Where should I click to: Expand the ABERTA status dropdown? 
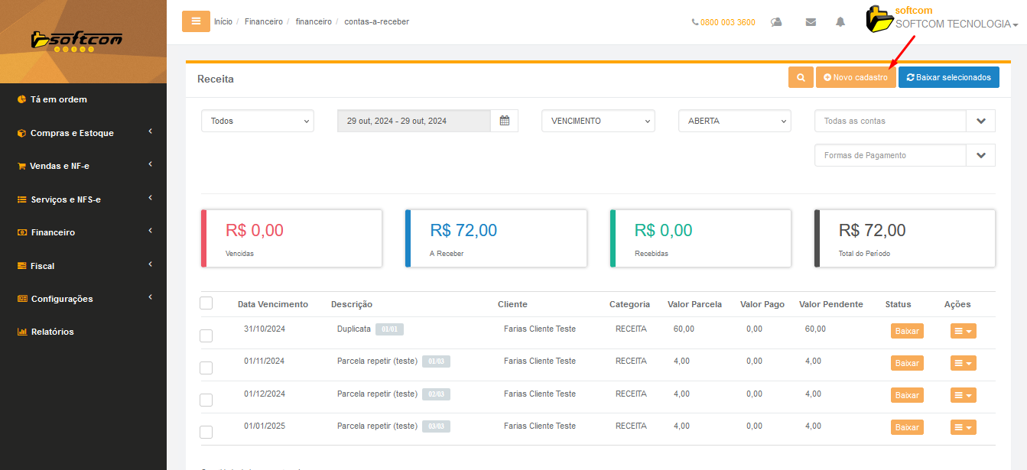734,121
